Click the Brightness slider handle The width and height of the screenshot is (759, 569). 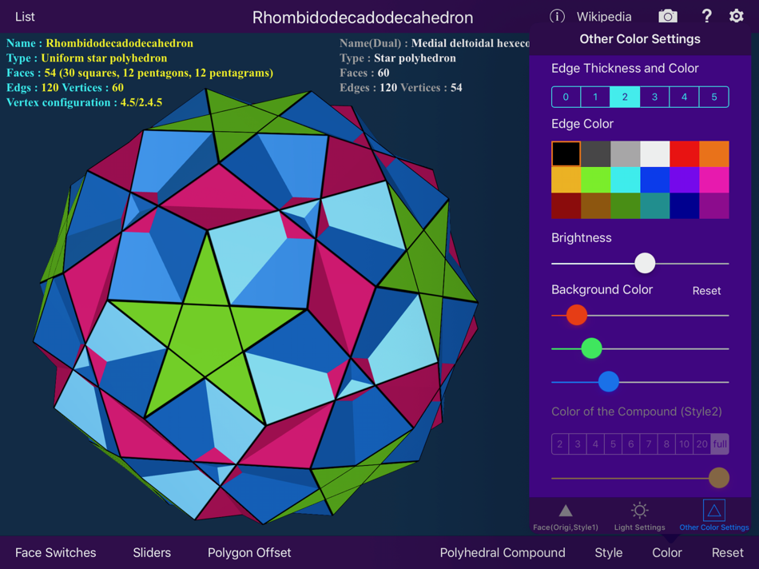tap(645, 264)
